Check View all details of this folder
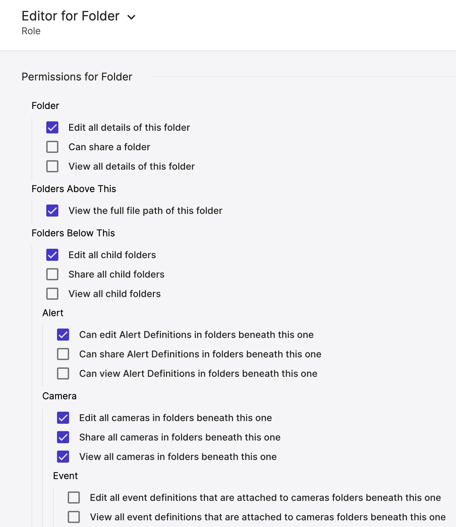Viewport: 456px width, 527px height. [x=52, y=166]
